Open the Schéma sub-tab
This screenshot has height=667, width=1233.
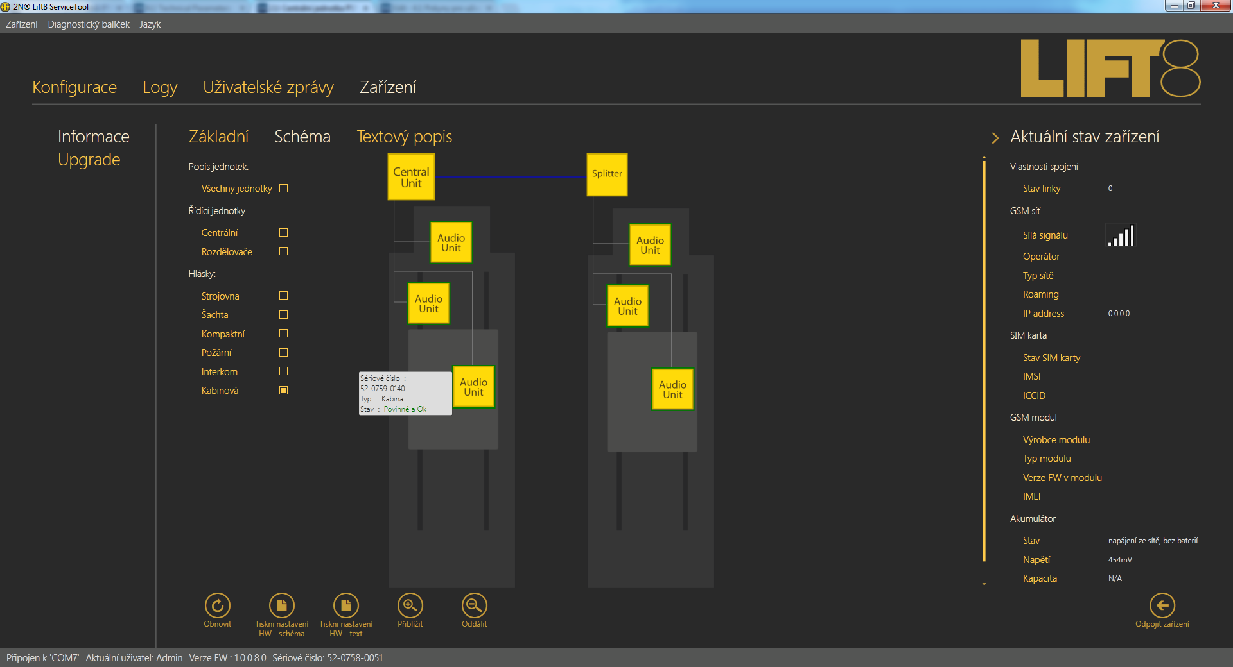pos(302,137)
